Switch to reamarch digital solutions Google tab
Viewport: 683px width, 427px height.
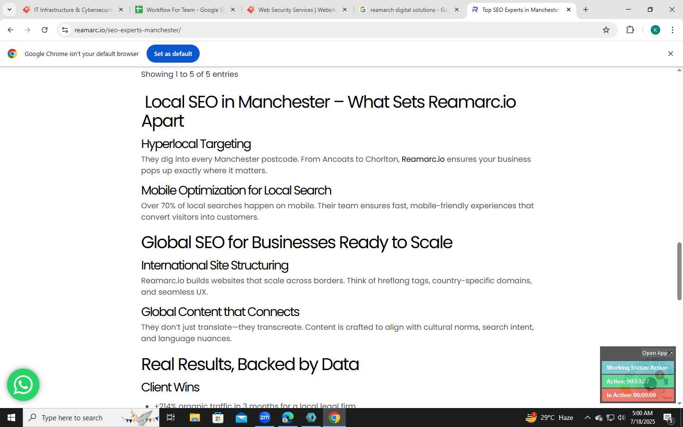coord(408,9)
